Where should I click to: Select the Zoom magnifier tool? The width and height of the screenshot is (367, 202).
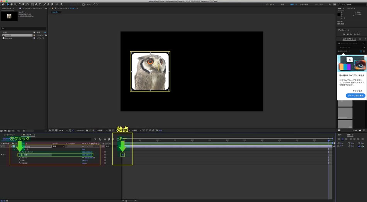[15, 4]
